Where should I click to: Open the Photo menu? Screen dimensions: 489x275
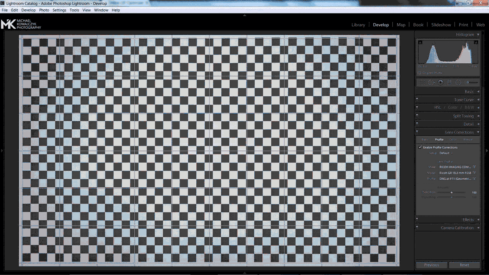click(44, 10)
